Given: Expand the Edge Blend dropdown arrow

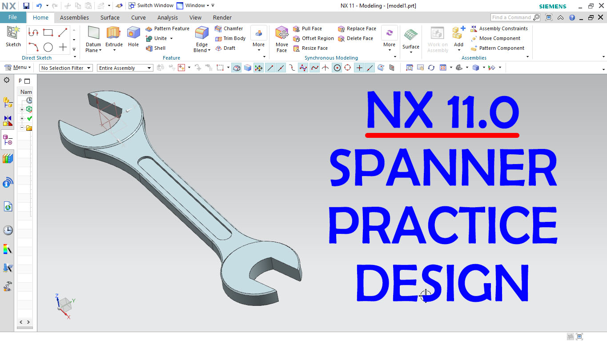Looking at the screenshot, I should [x=209, y=50].
